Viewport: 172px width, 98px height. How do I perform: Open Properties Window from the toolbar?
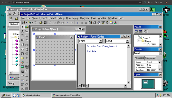tap(95, 23)
